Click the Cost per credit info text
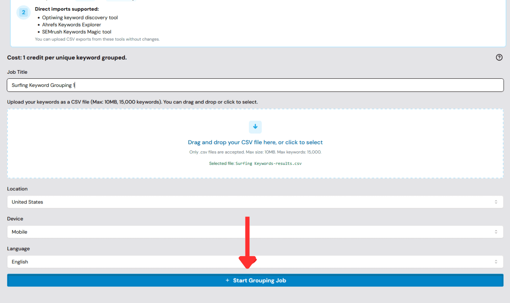This screenshot has width=510, height=303. pos(67,57)
